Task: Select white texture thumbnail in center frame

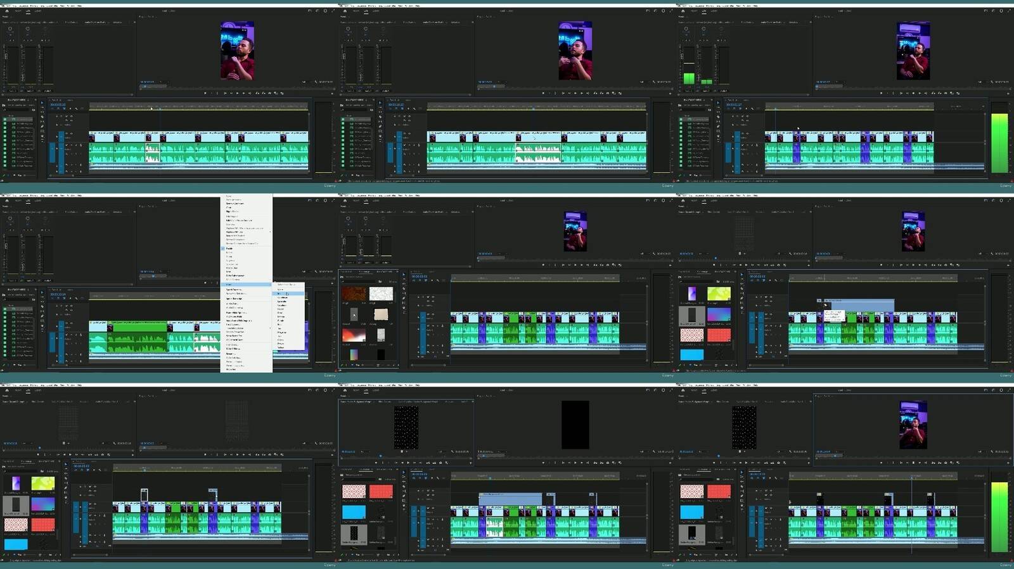Action: pyautogui.click(x=381, y=294)
